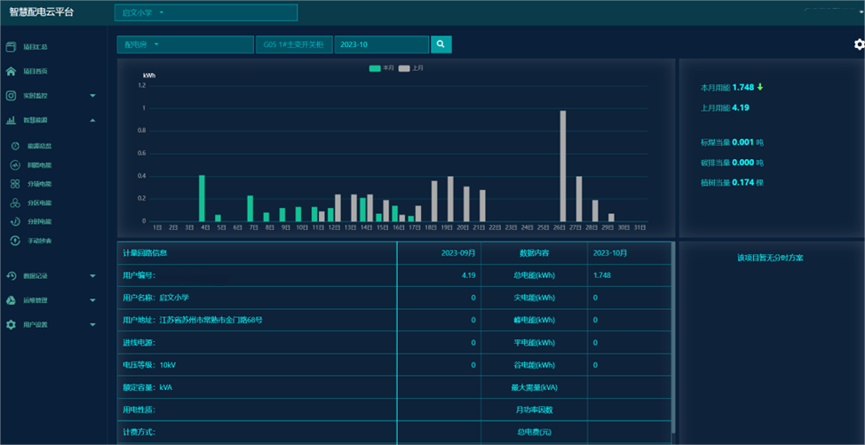The height and width of the screenshot is (445, 865).
Task: Click gray bar at 19日
Action: [450, 199]
